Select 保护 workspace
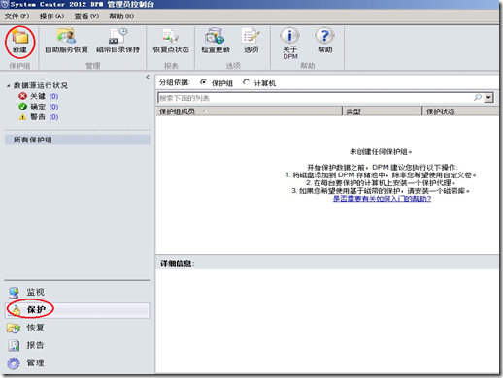The width and height of the screenshot is (503, 378). 77,310
